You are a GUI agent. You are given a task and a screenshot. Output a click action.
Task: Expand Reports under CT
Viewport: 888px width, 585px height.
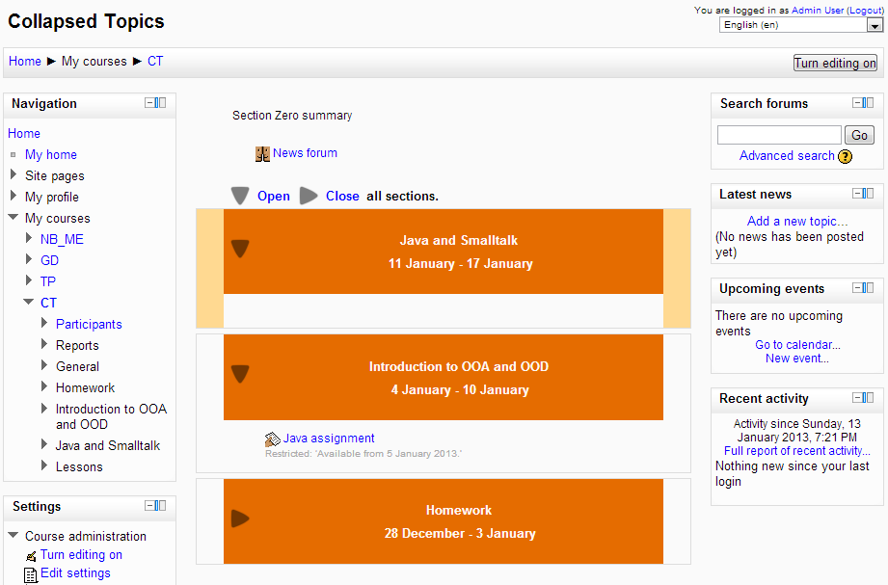(x=44, y=344)
